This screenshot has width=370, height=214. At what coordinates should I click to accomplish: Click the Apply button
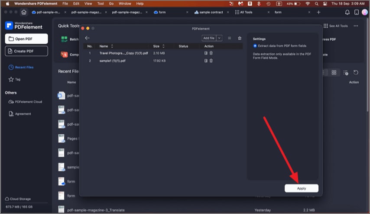coord(302,188)
